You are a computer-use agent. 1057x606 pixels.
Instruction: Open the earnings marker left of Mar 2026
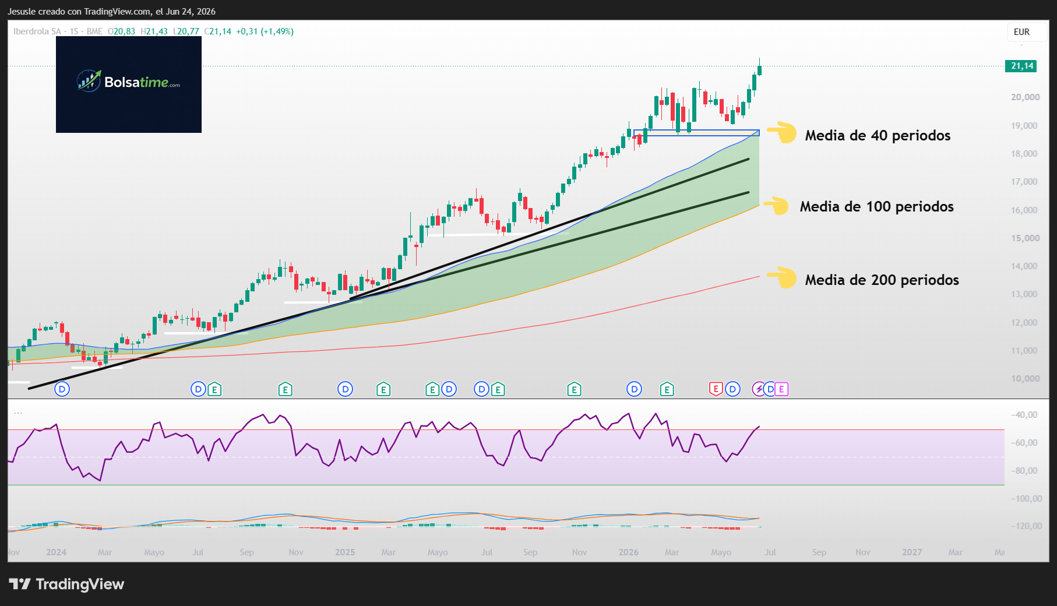[x=667, y=389]
